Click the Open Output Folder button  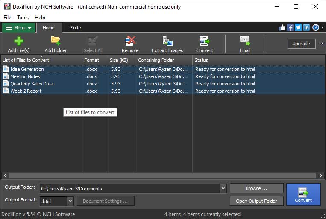pos(256,201)
